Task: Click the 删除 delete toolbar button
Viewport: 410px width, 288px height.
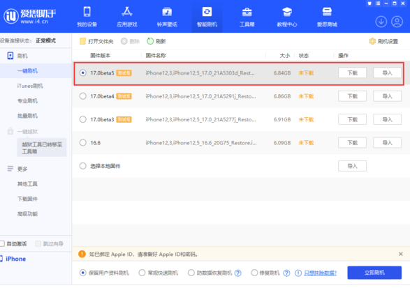Action: click(x=130, y=41)
